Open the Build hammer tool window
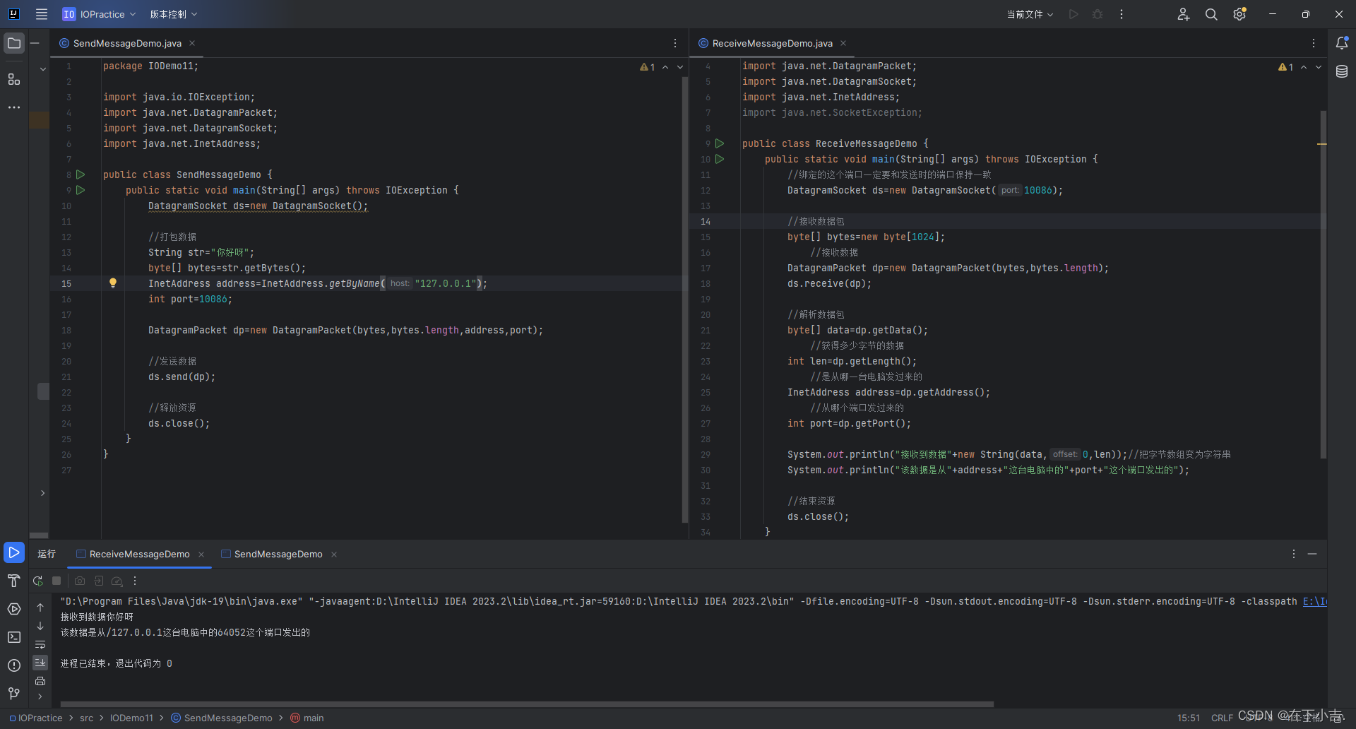Image resolution: width=1356 pixels, height=729 pixels. tap(14, 581)
